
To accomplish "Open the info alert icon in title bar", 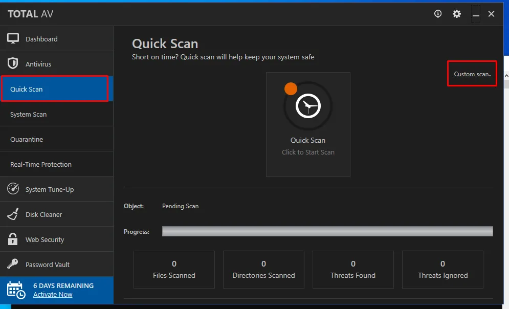I will [x=438, y=14].
